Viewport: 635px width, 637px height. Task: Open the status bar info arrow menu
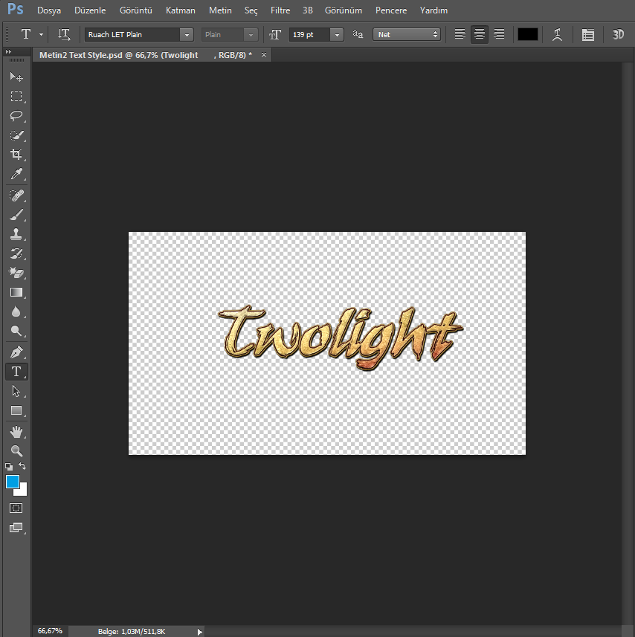pos(199,632)
